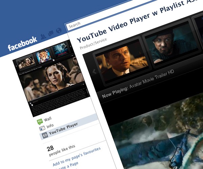The height and width of the screenshot is (169, 203).
Task: Click the Facebook logo
Action: (23, 44)
